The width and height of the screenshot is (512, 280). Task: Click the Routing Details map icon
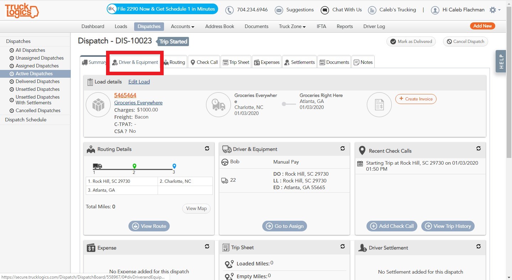point(91,149)
